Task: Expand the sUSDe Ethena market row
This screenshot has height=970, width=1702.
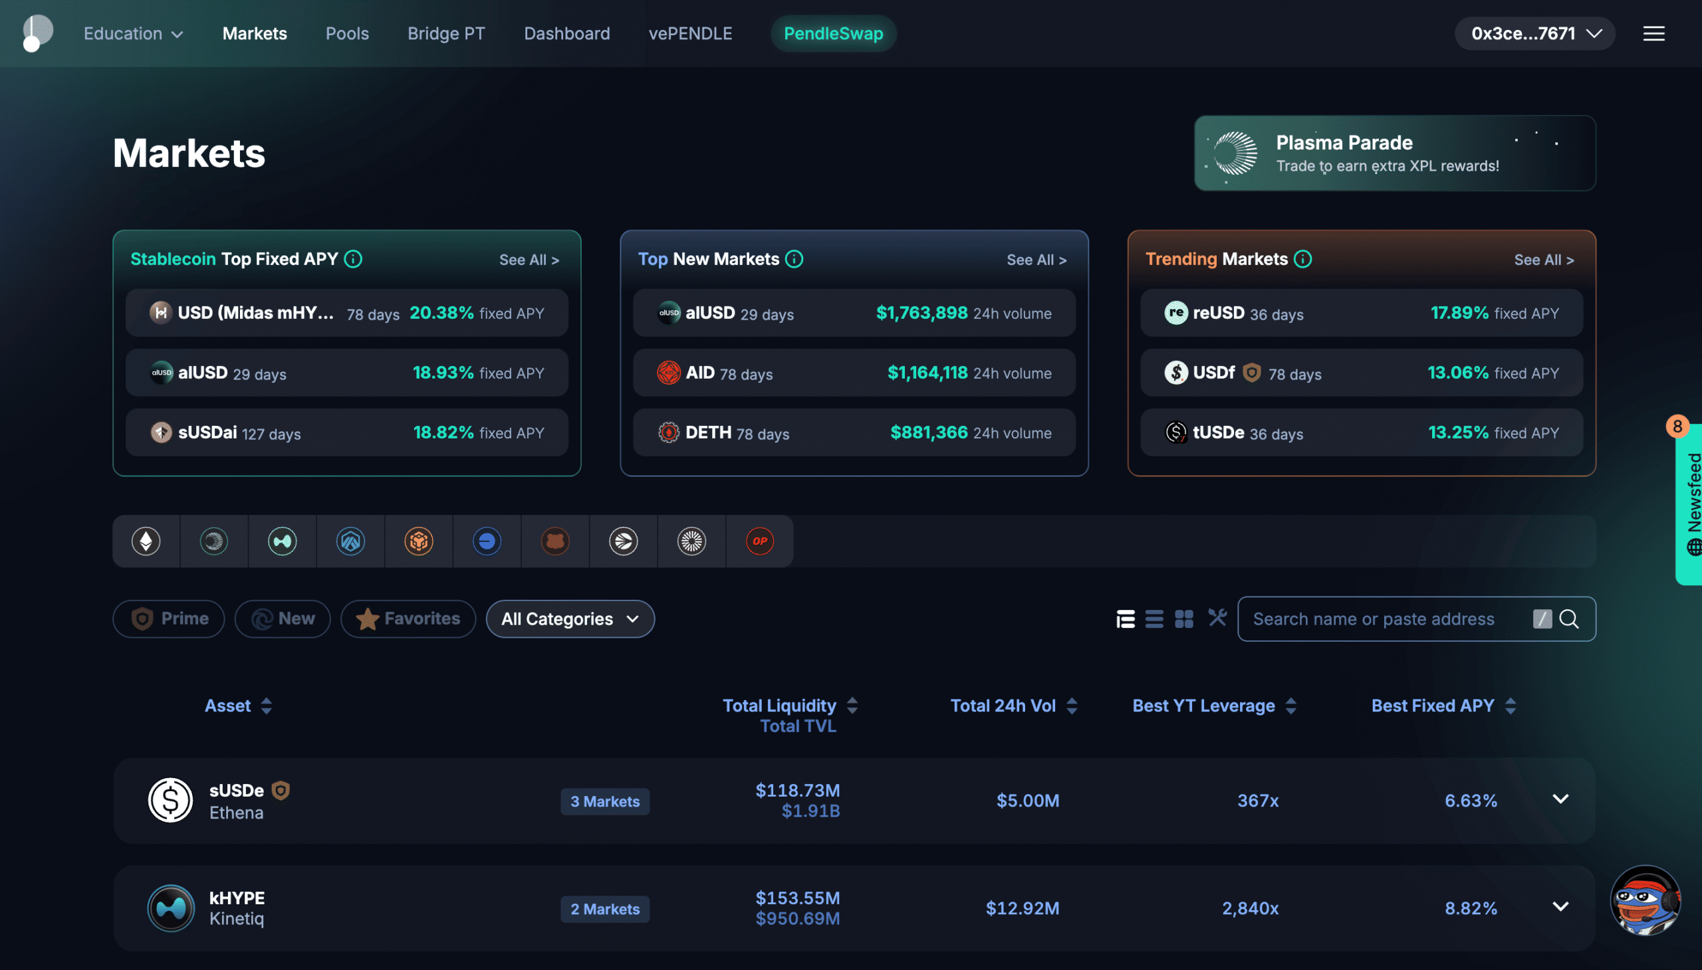Action: 1560,799
